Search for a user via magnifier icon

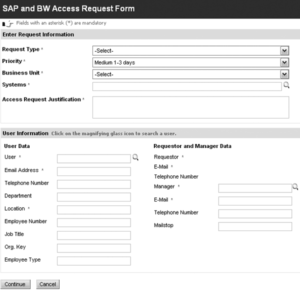click(135, 157)
